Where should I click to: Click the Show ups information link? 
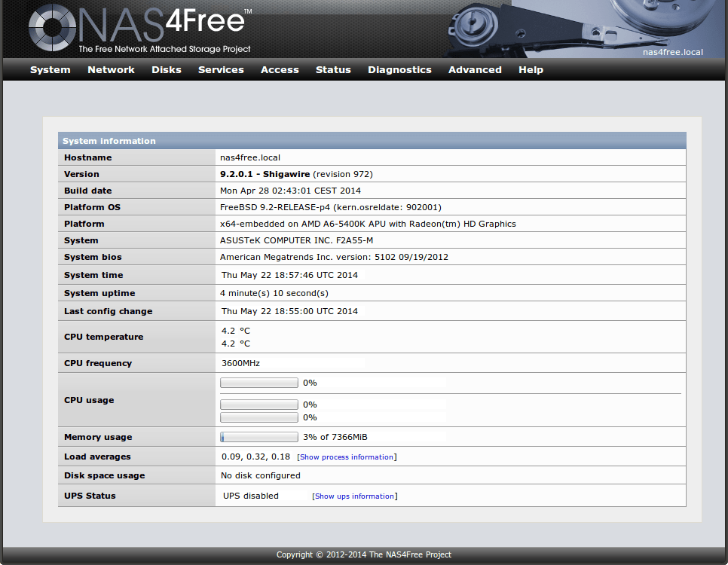pyautogui.click(x=354, y=496)
